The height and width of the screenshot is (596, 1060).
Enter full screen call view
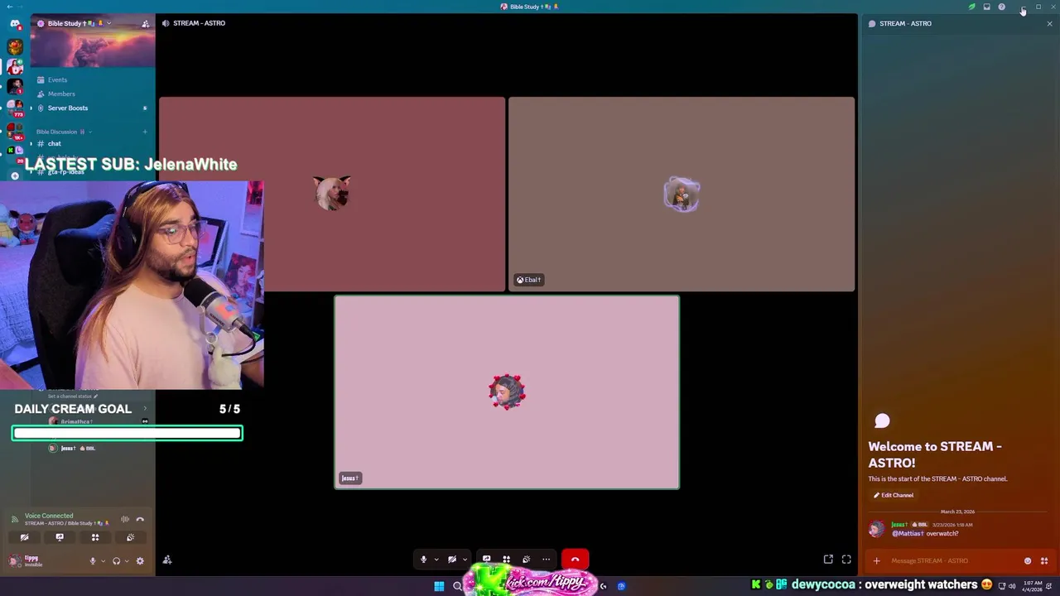[846, 560]
